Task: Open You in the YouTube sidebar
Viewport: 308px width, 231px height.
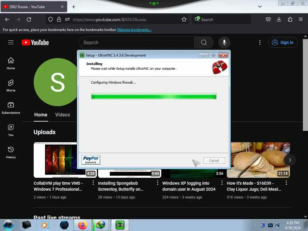Action: [11, 130]
